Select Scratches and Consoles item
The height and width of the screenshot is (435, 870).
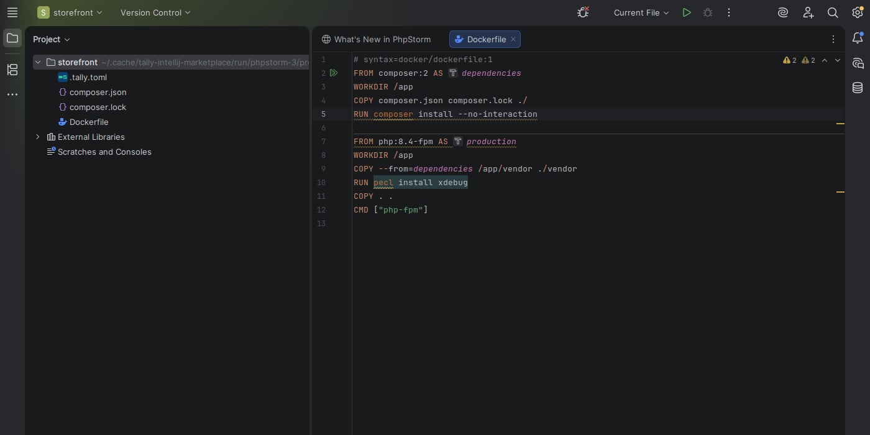click(99, 152)
